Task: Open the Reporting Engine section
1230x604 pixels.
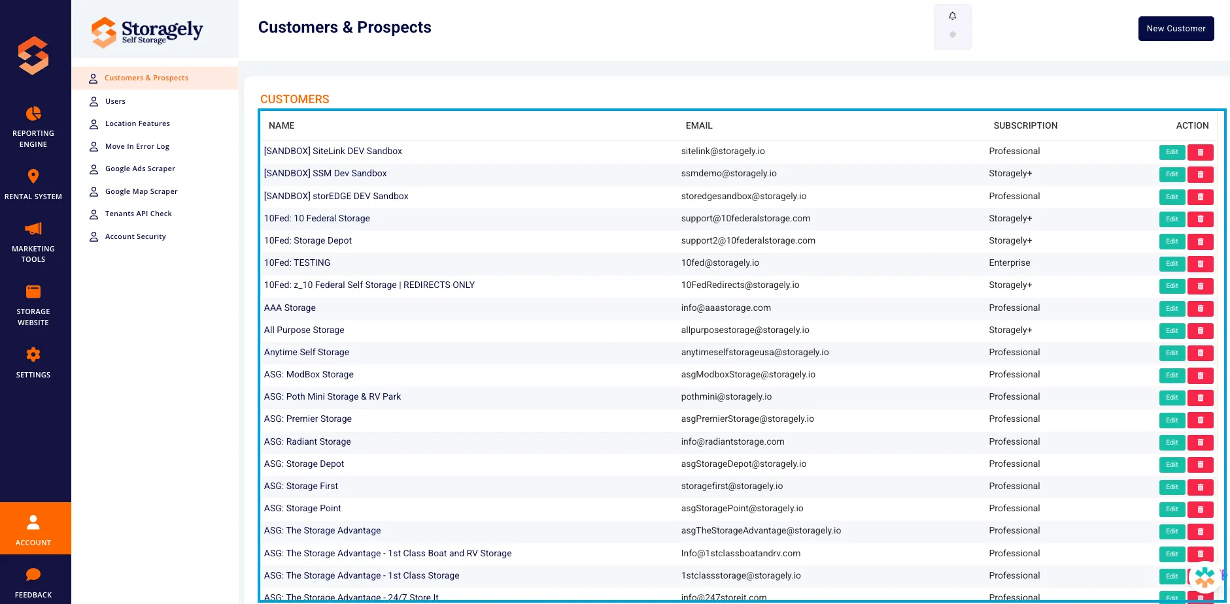Action: pos(33,127)
